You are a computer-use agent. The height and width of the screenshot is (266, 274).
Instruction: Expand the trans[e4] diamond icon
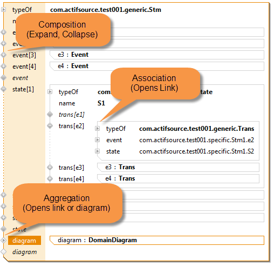(x=50, y=178)
